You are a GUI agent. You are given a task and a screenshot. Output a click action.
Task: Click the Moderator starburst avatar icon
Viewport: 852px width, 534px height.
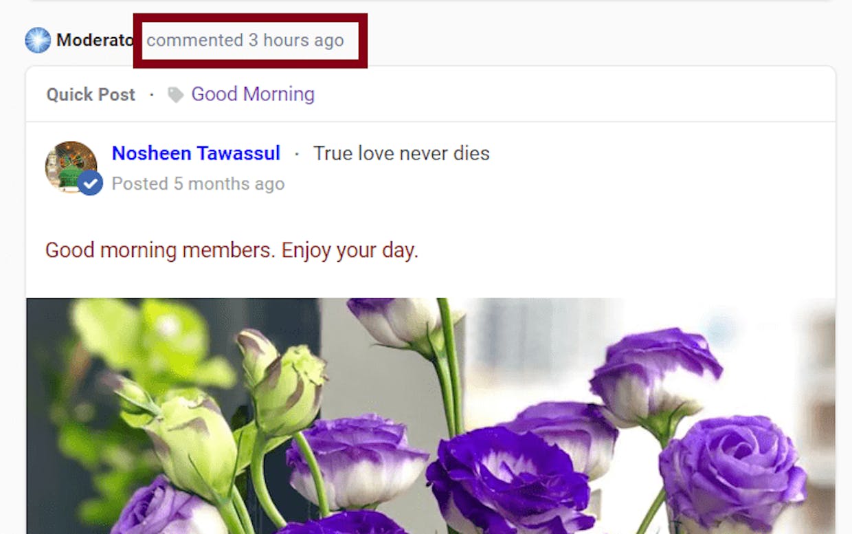[x=38, y=41]
